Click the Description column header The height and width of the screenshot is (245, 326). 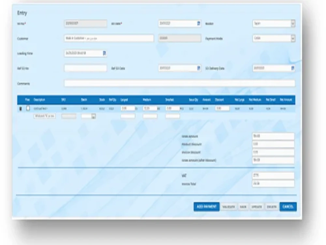tap(39, 100)
